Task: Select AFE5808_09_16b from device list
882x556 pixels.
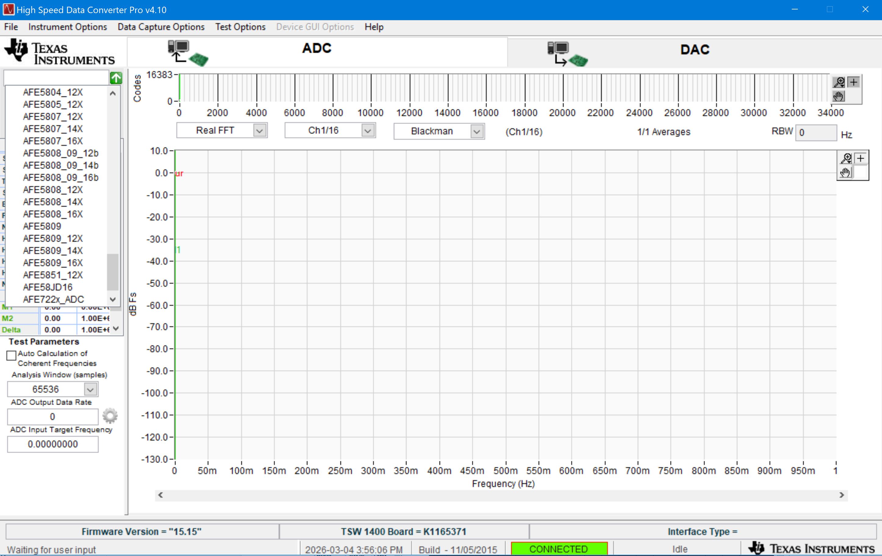Action: (61, 178)
